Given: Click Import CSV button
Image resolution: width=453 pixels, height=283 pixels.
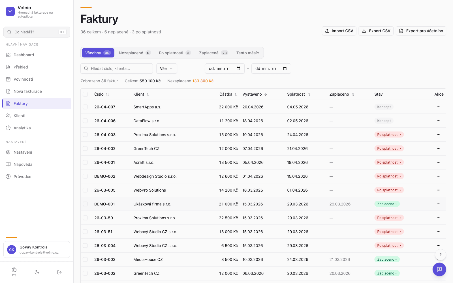Looking at the screenshot, I should click(339, 31).
